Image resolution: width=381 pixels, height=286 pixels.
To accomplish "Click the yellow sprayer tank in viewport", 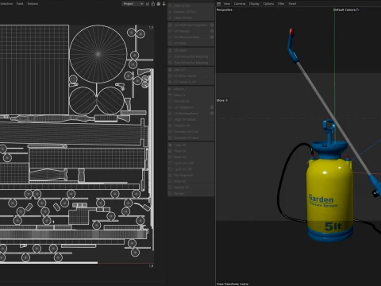I will (x=330, y=196).
